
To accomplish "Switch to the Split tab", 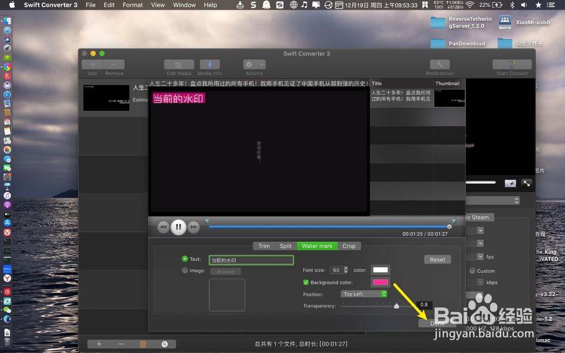I will 286,246.
